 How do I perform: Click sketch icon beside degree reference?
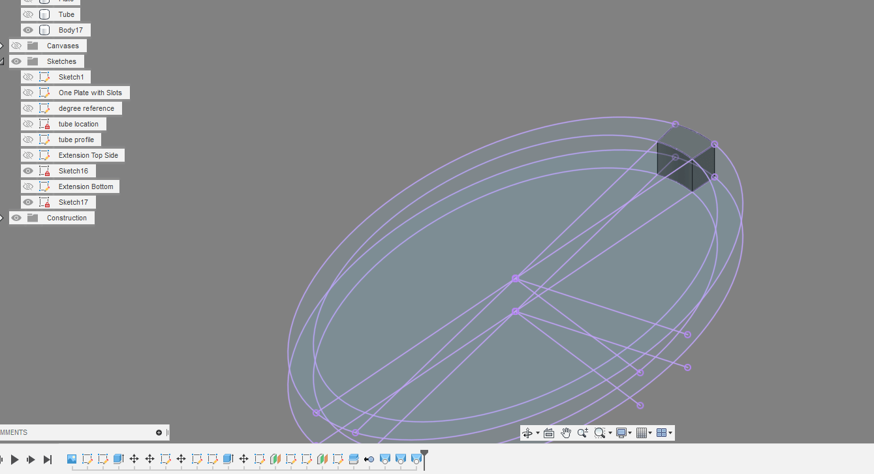tap(44, 108)
